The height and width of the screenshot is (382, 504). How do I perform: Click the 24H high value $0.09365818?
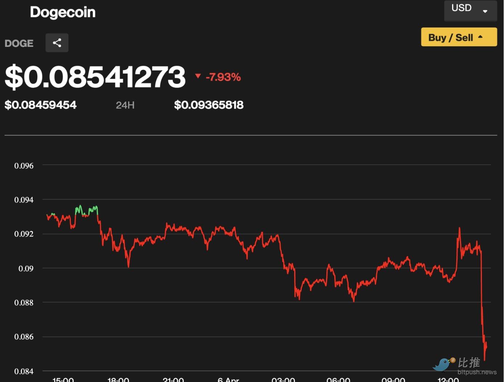click(x=209, y=105)
